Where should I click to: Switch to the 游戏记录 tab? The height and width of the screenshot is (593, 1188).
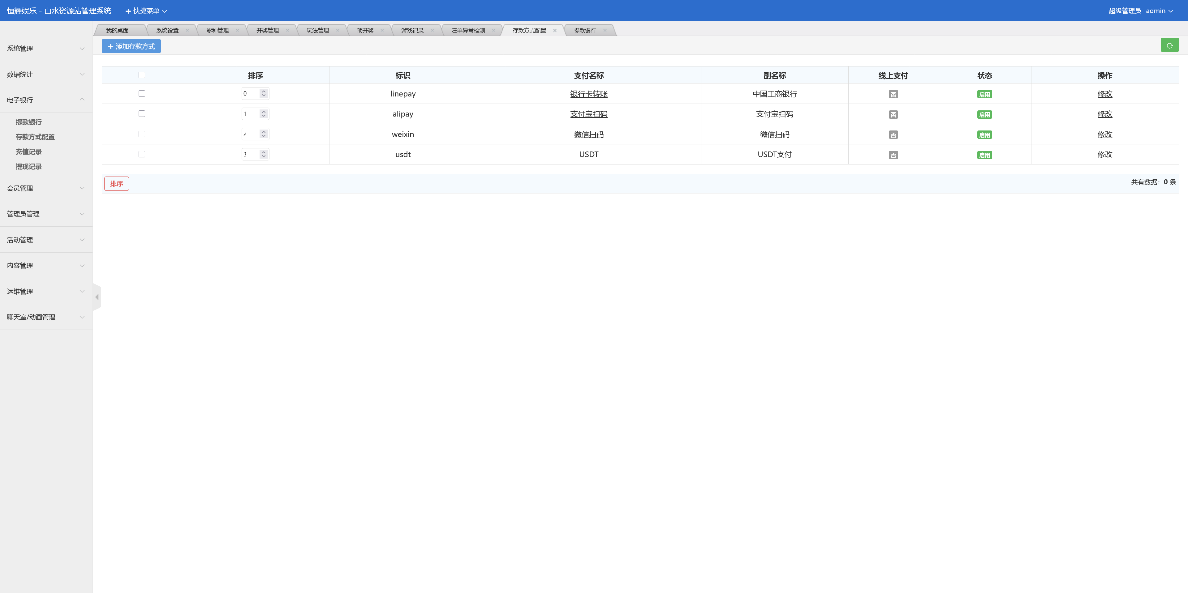coord(412,30)
